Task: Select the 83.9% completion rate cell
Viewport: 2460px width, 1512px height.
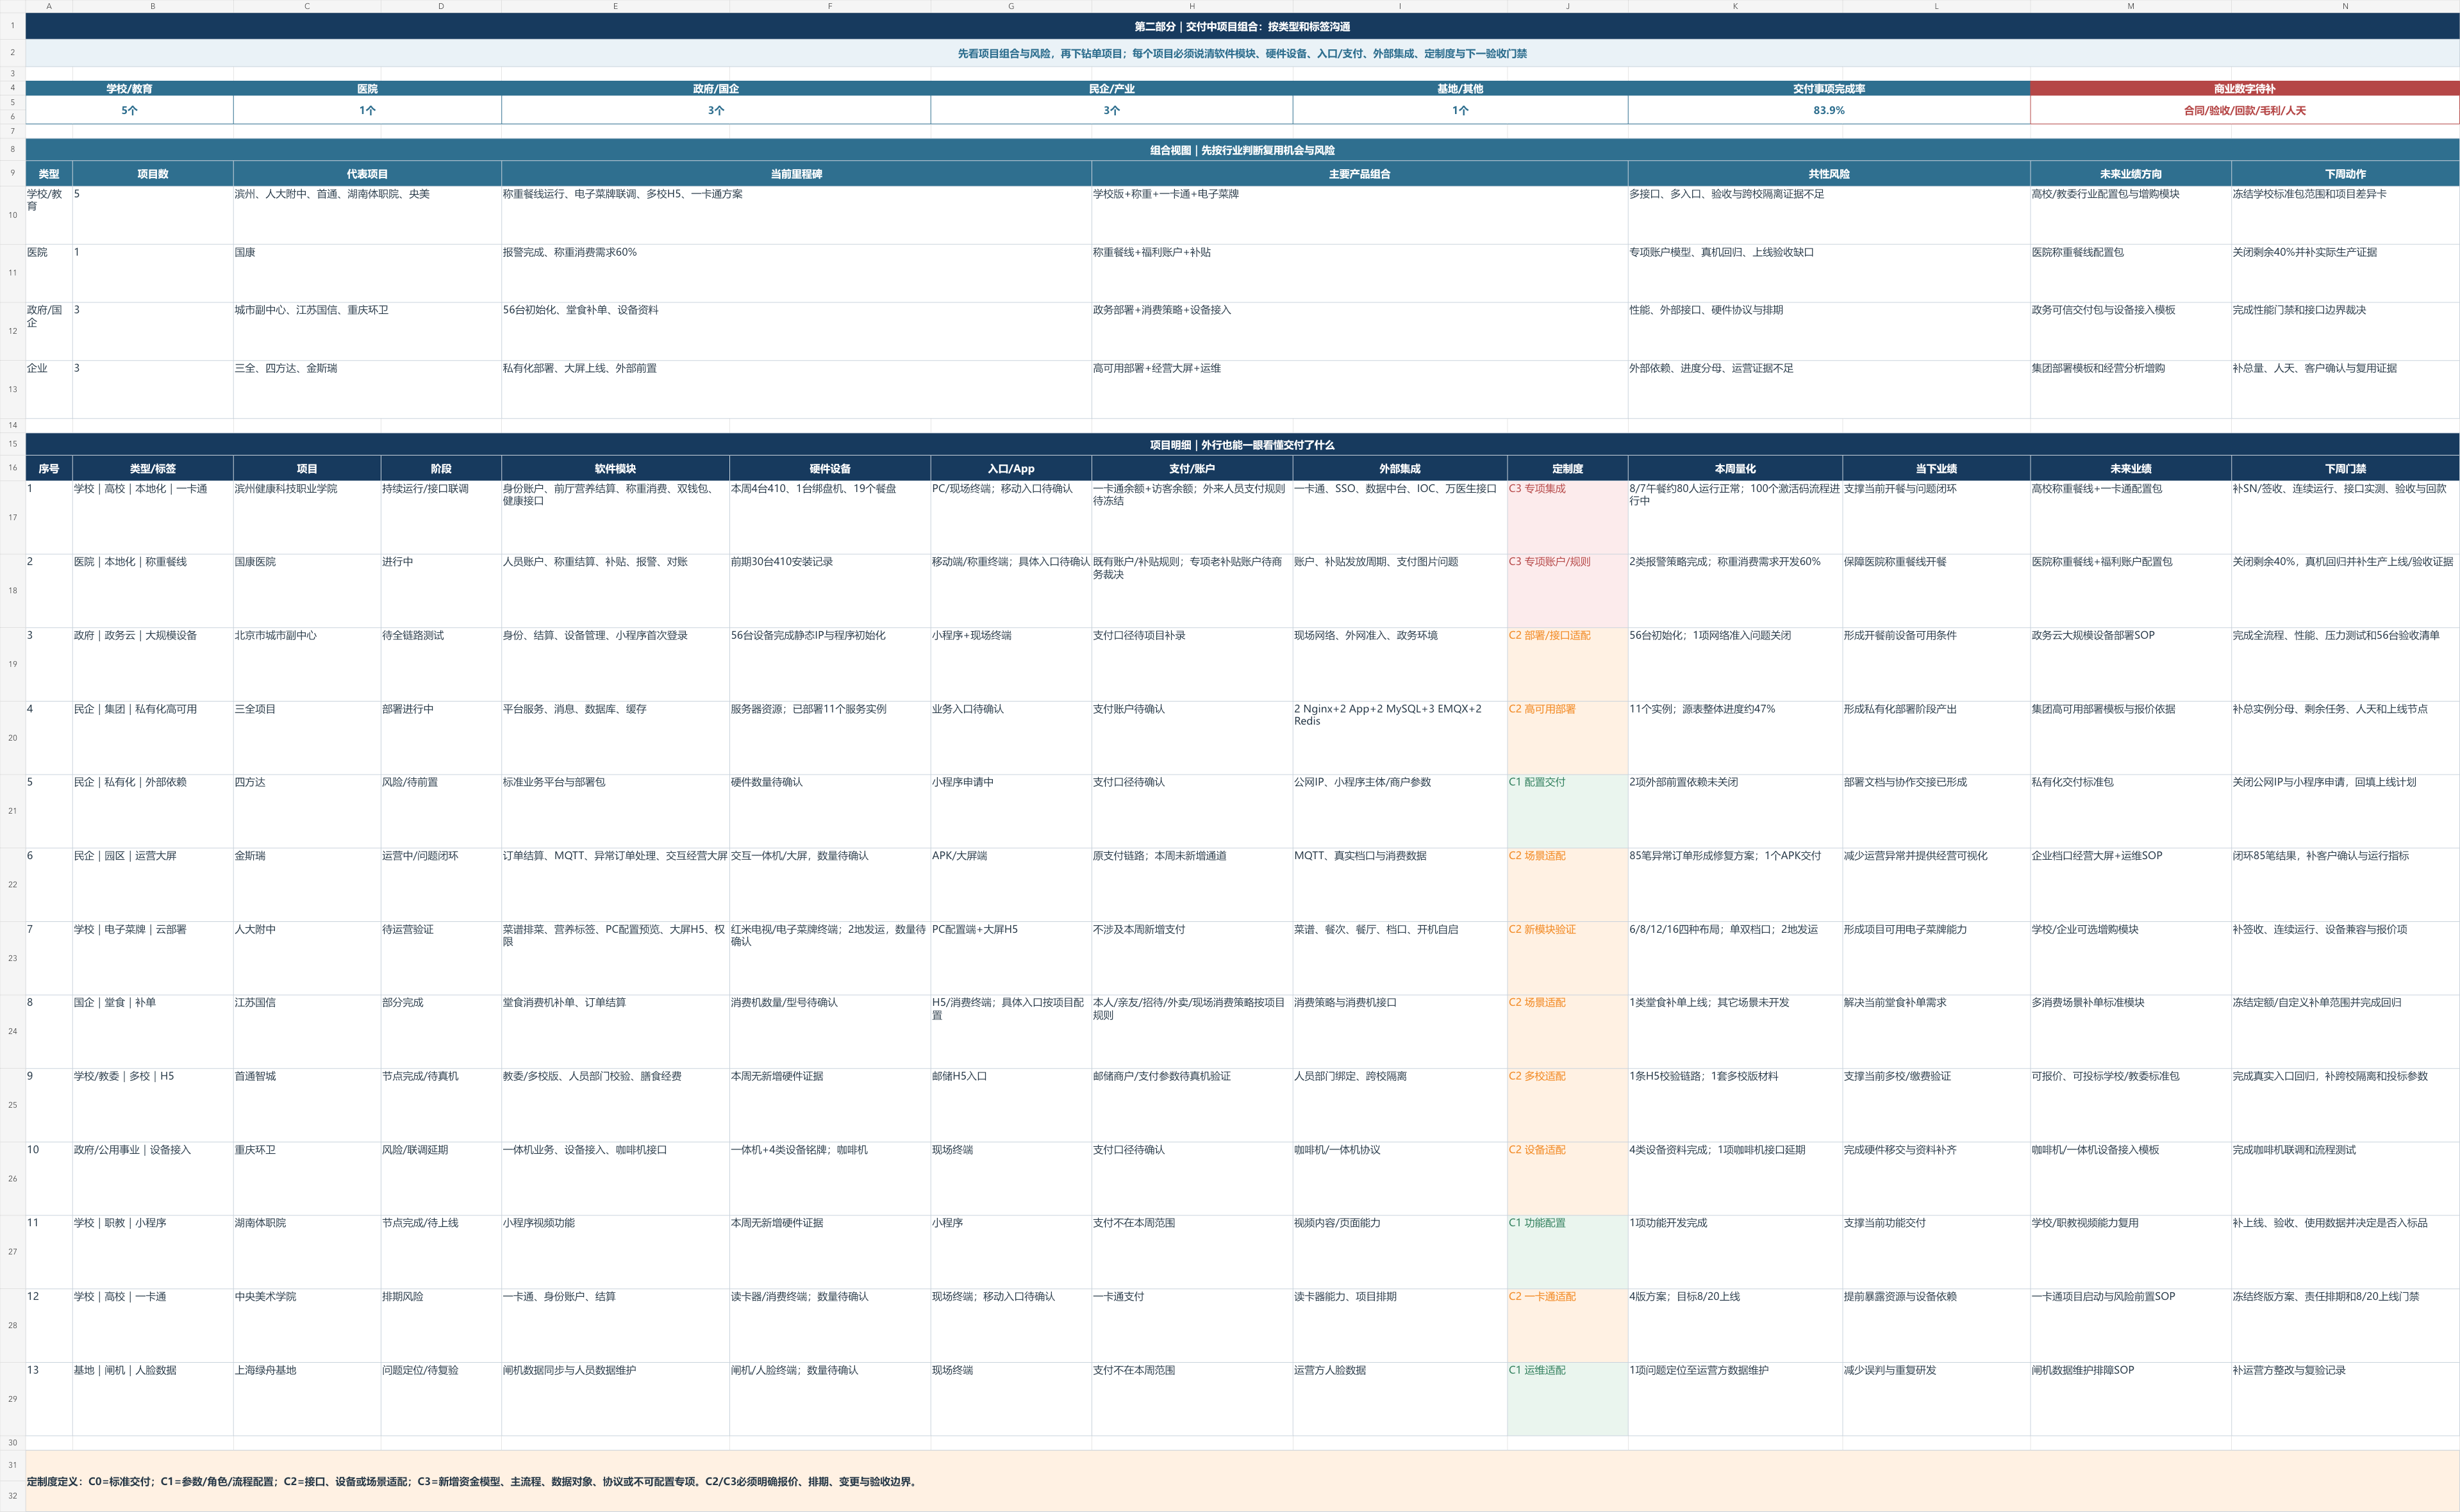Action: click(x=1829, y=110)
